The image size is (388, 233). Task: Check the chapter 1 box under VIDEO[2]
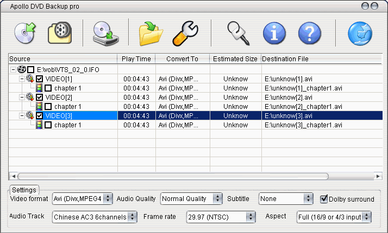(48, 107)
